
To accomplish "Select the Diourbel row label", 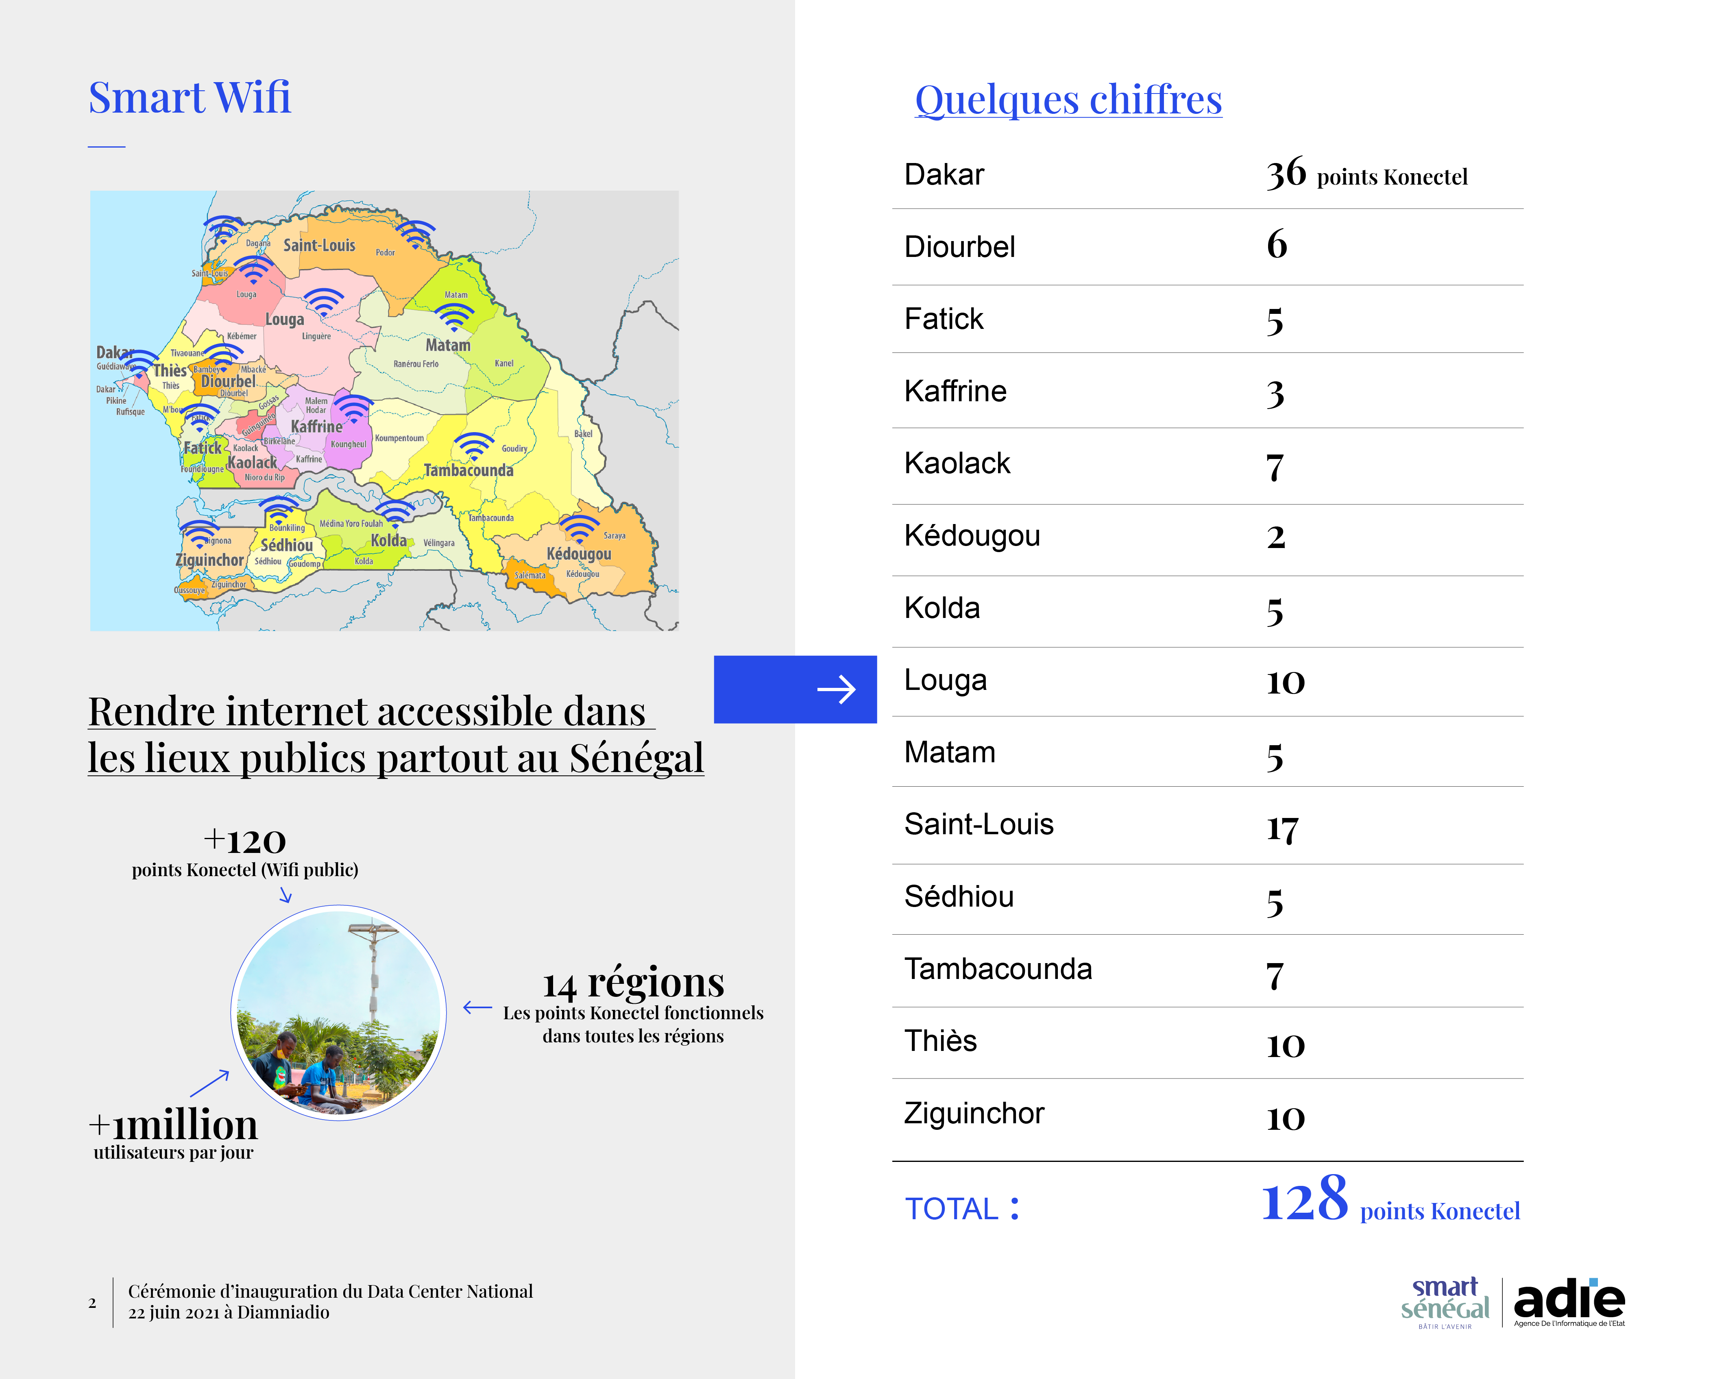I will 960,247.
